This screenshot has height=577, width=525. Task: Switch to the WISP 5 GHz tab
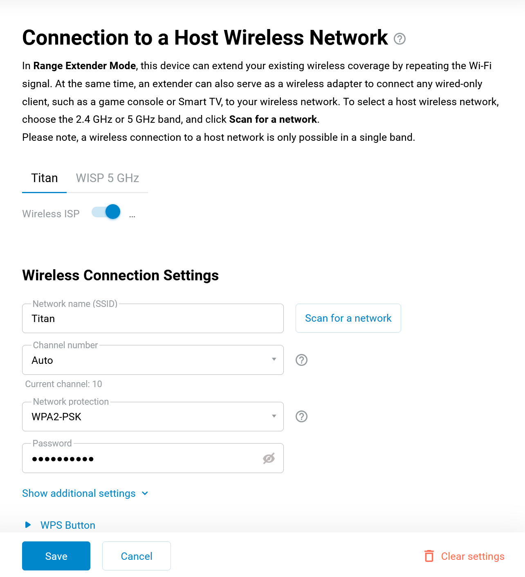[x=108, y=178]
